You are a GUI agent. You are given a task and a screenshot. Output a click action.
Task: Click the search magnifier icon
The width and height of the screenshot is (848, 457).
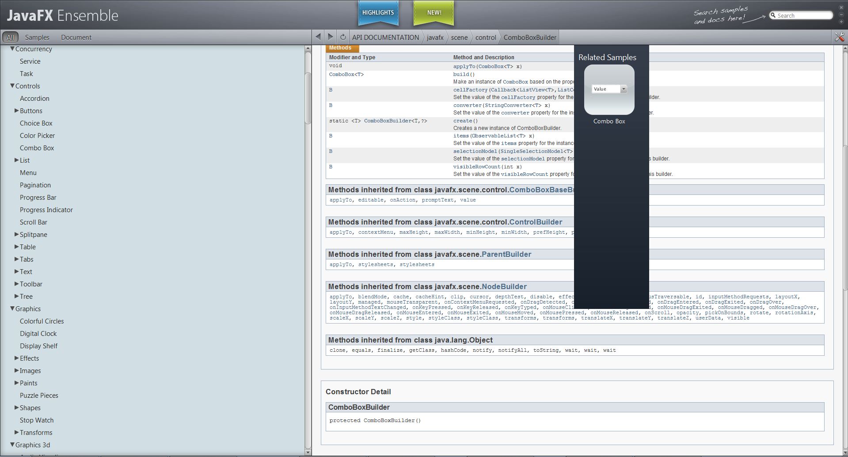pos(773,15)
